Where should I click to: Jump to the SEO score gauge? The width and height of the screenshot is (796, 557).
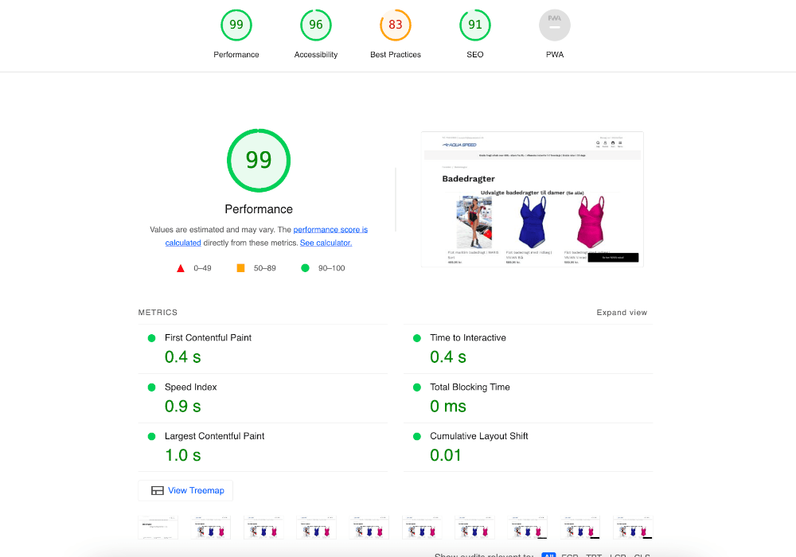[475, 25]
